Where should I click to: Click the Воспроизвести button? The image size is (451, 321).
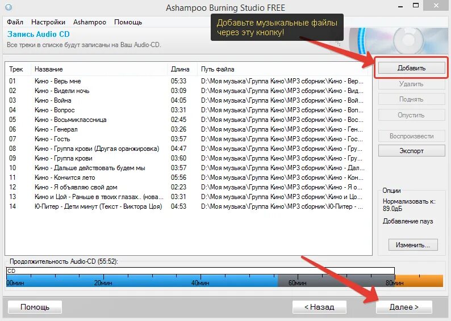click(x=411, y=136)
